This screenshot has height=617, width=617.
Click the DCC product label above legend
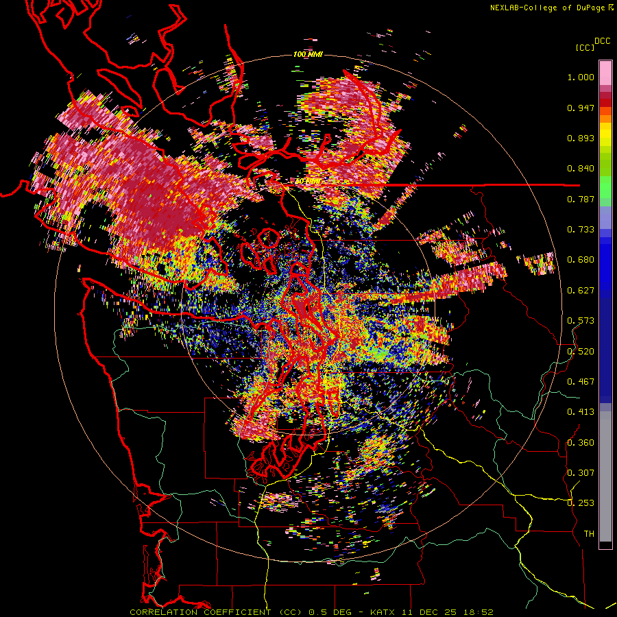(602, 40)
